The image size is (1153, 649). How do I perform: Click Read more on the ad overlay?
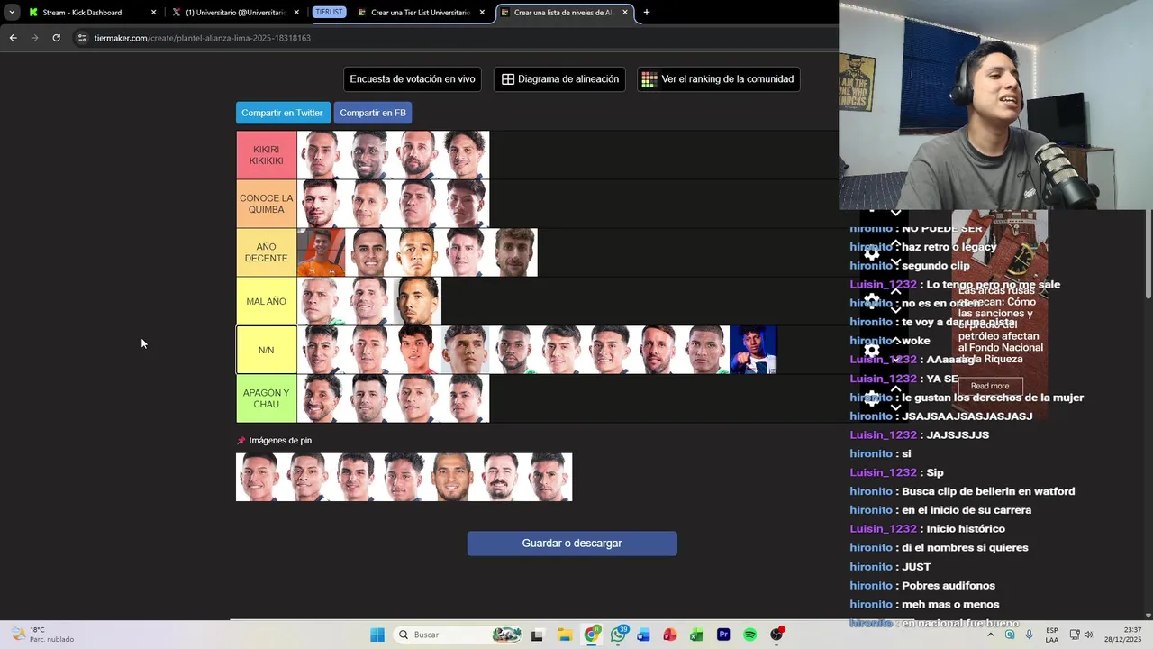[x=990, y=386]
